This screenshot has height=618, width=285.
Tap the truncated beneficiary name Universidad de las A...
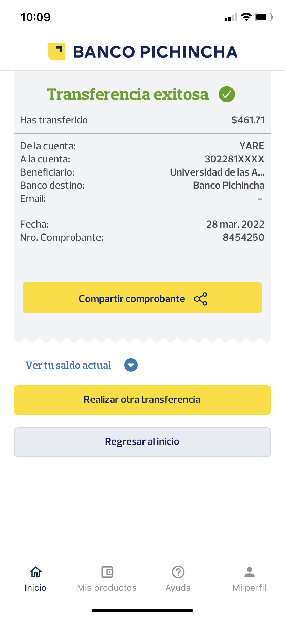217,172
